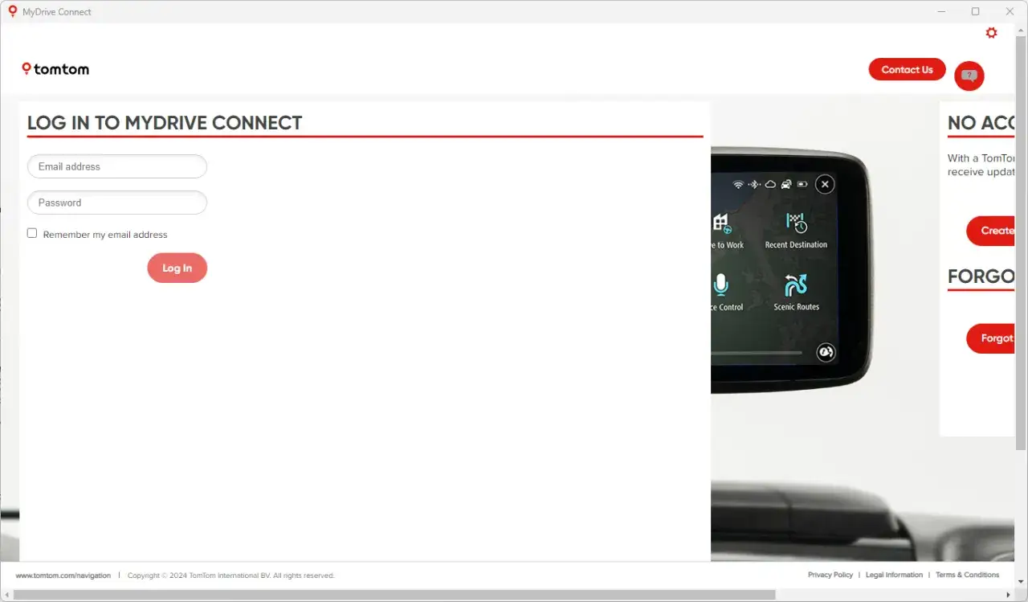1028x602 pixels.
Task: Click the NO ACCOUNT heading text
Action: coord(981,123)
